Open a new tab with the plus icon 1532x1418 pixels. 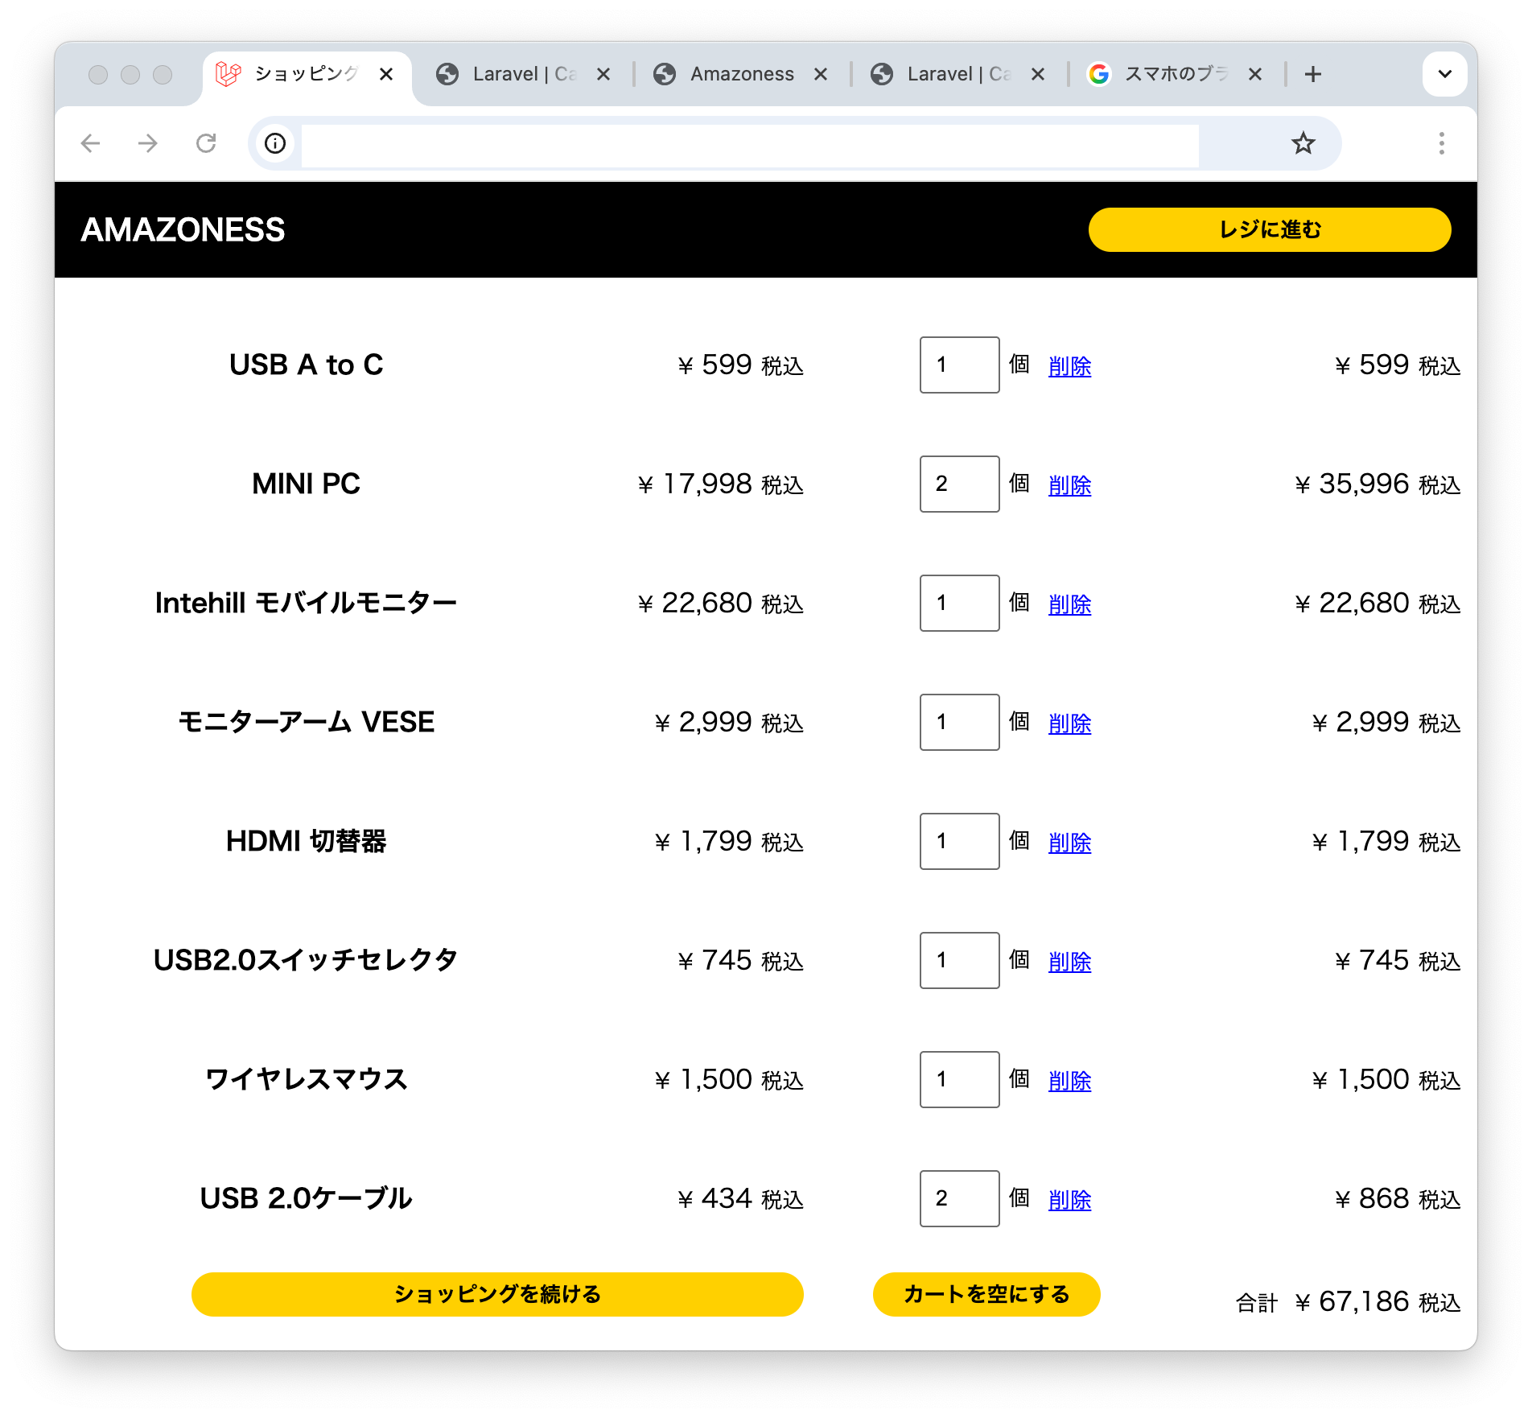pyautogui.click(x=1313, y=74)
